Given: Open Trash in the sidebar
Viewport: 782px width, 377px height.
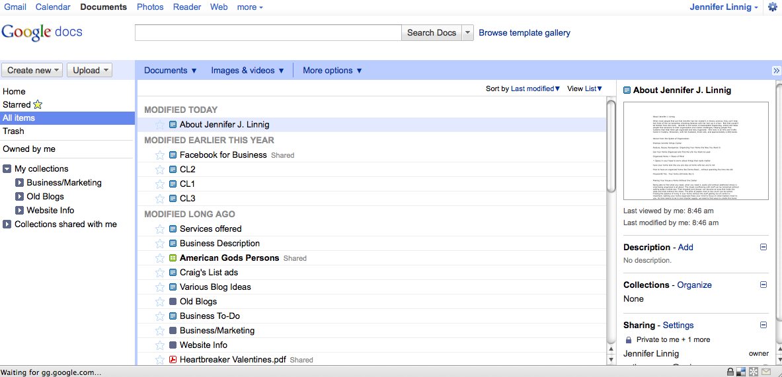Looking at the screenshot, I should [13, 131].
